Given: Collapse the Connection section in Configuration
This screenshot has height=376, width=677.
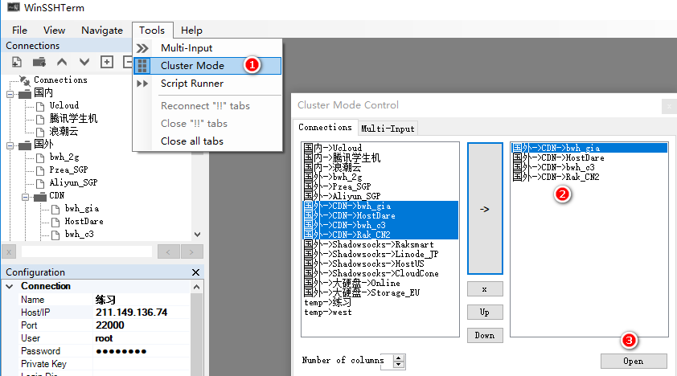Looking at the screenshot, I should tap(9, 287).
